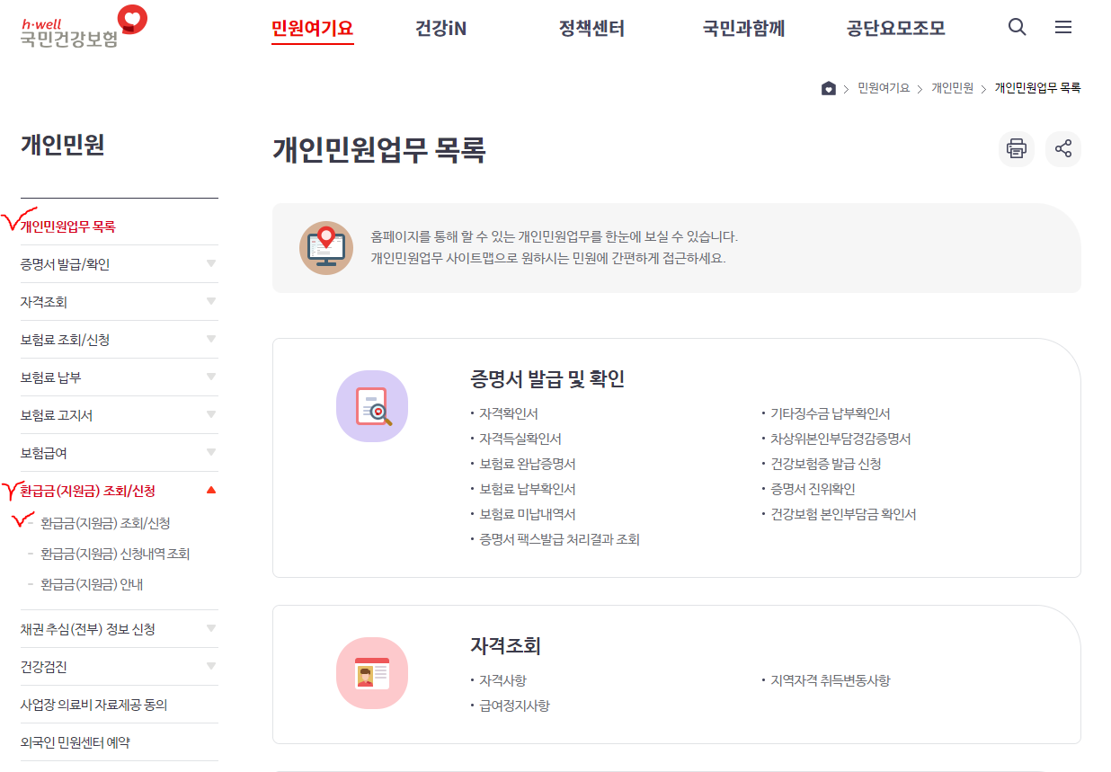1111x772 pixels.
Task: Expand 건강검진 sidebar arrow
Action: coord(211,667)
